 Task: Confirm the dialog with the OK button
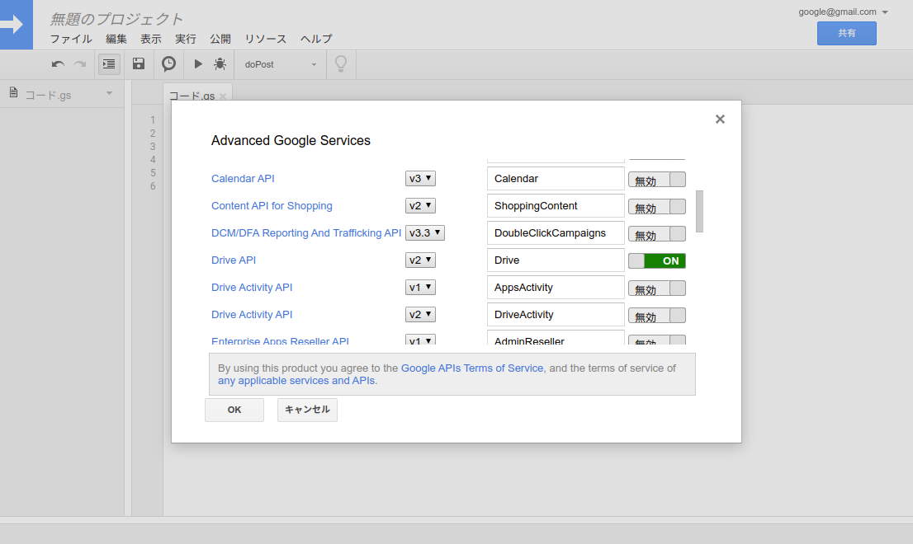point(234,410)
